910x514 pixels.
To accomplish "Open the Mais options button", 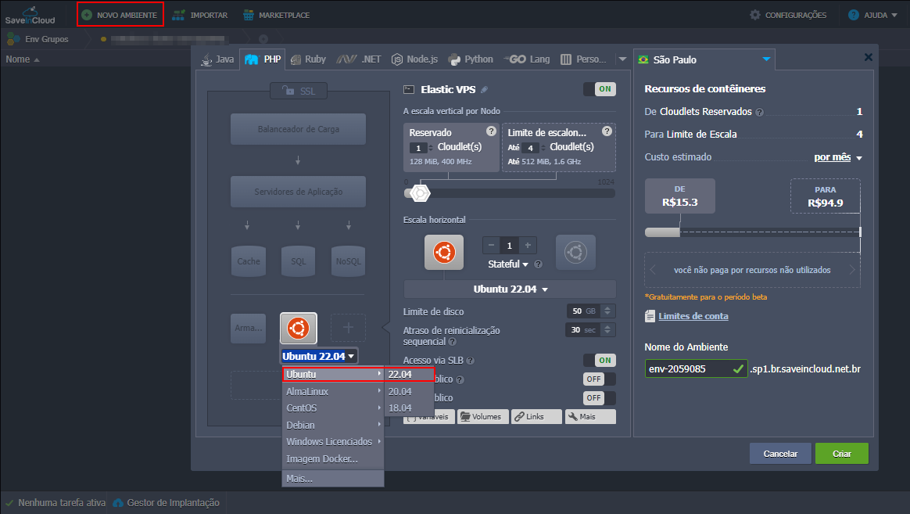I will click(590, 416).
